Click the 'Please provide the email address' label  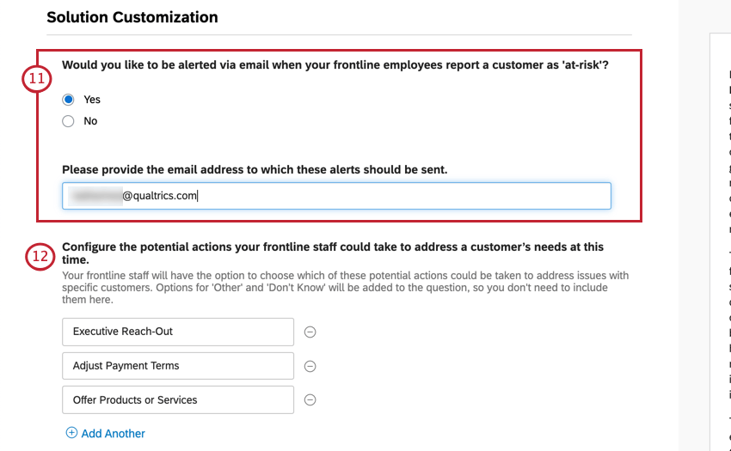coord(255,169)
